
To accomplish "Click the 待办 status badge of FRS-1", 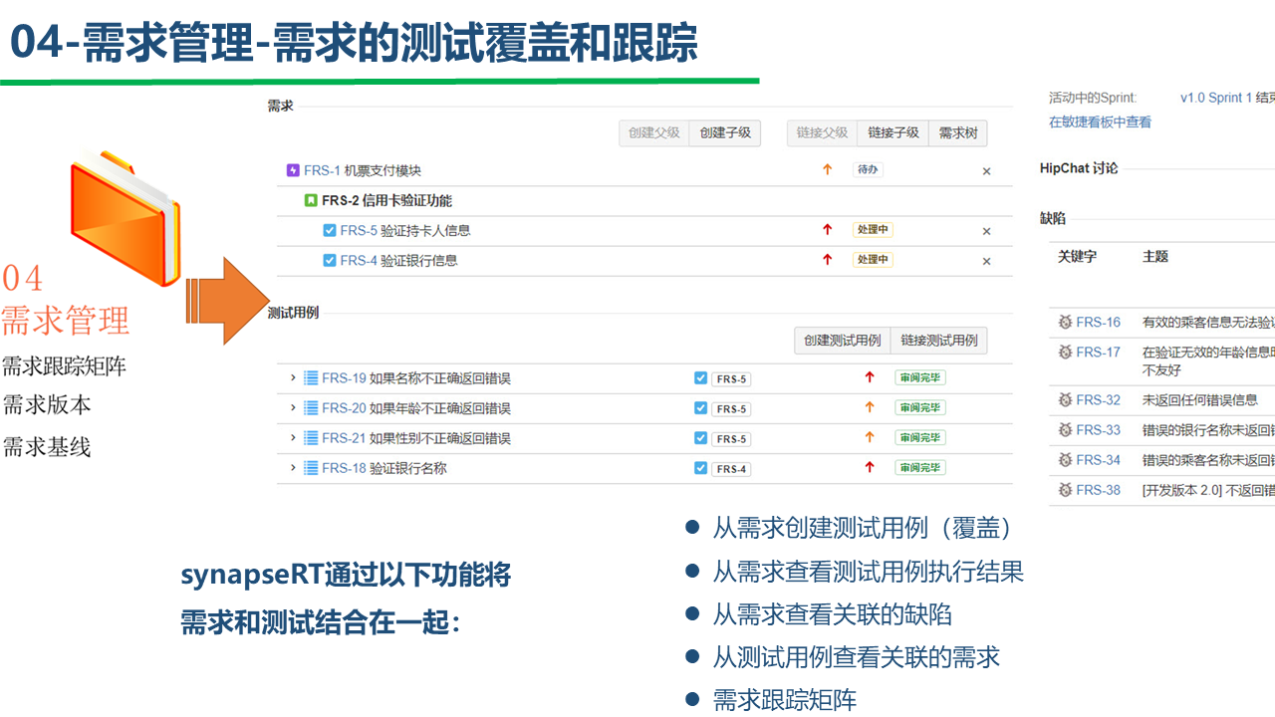I will 868,170.
